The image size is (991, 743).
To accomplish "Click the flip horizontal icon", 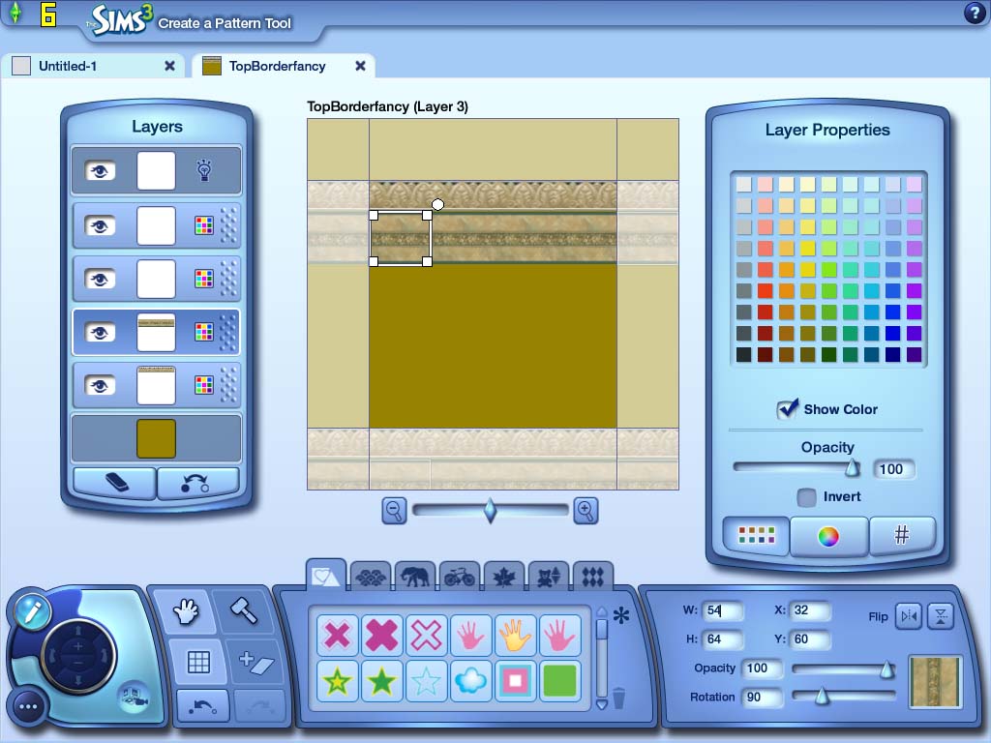I will point(908,616).
